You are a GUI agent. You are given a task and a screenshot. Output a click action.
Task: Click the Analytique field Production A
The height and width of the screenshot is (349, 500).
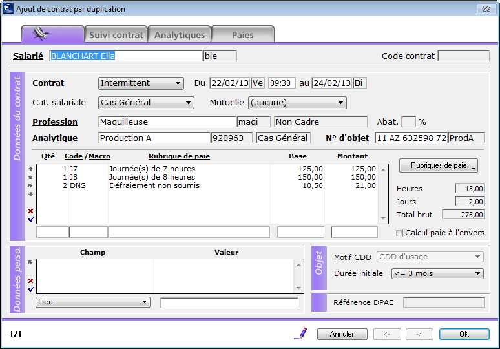[x=154, y=138]
